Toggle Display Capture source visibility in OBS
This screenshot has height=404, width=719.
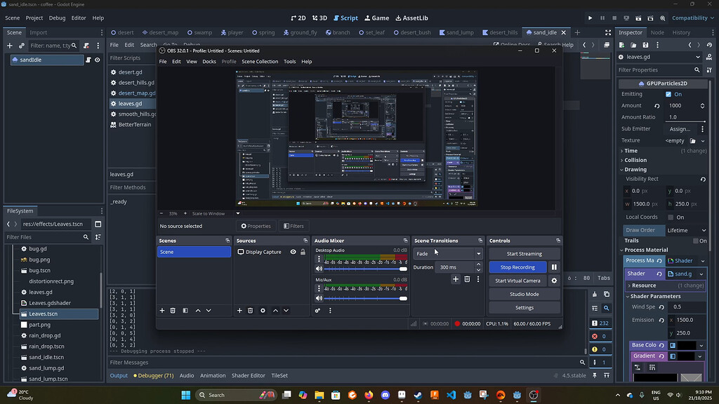(293, 252)
